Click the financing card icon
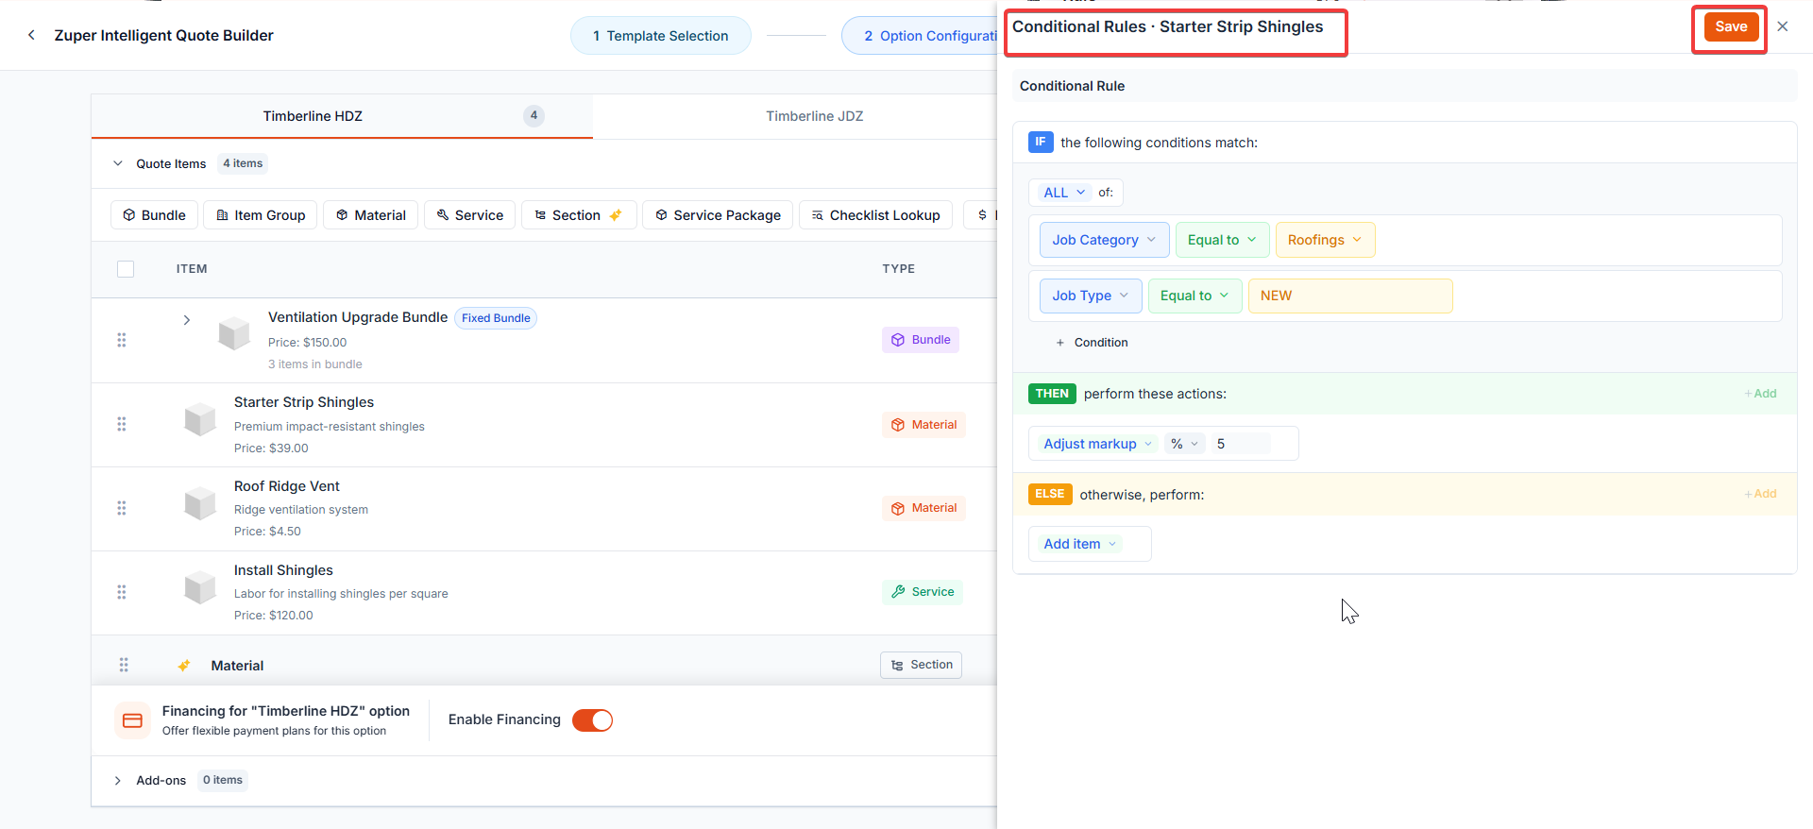1813x829 pixels. (x=133, y=720)
